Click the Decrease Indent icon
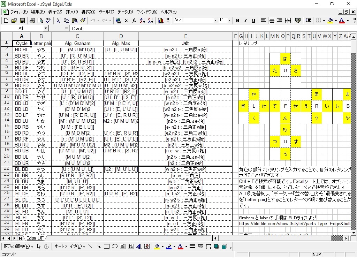 point(308,21)
